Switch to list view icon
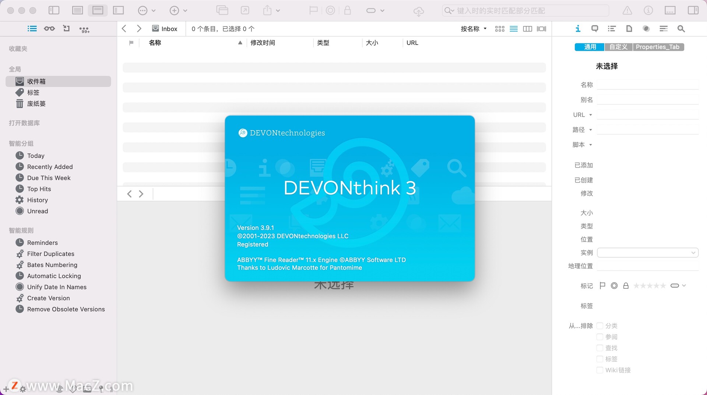 pos(514,29)
